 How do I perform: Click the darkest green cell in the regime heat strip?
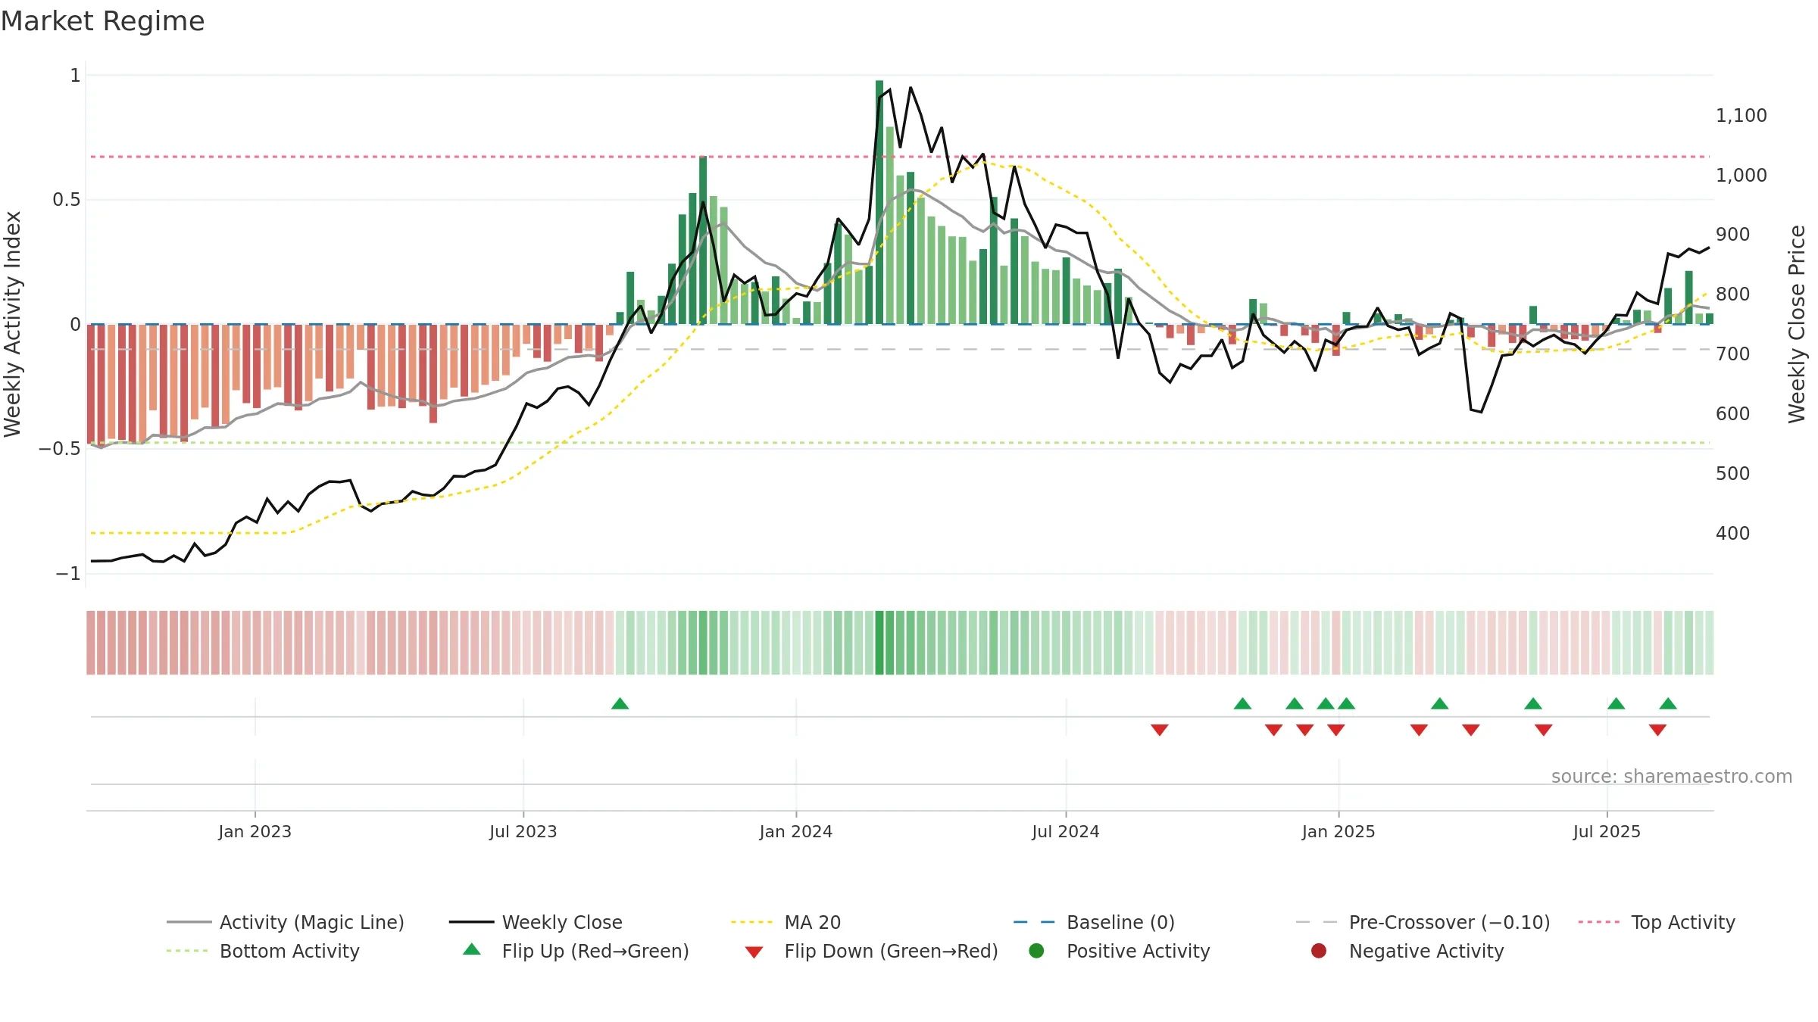pos(879,643)
